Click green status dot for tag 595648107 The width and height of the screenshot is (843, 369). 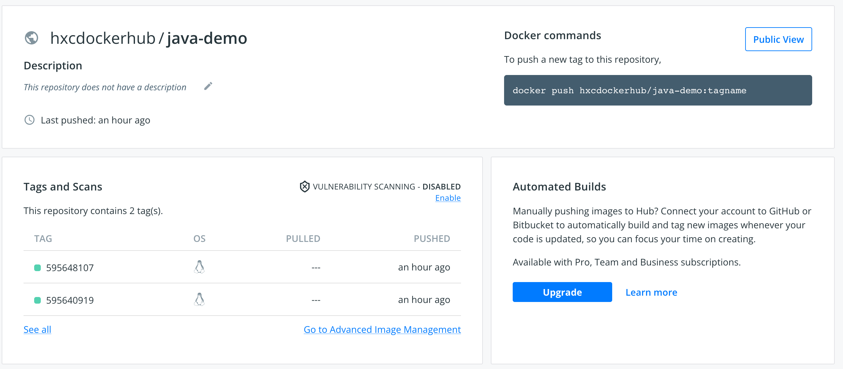(x=37, y=267)
